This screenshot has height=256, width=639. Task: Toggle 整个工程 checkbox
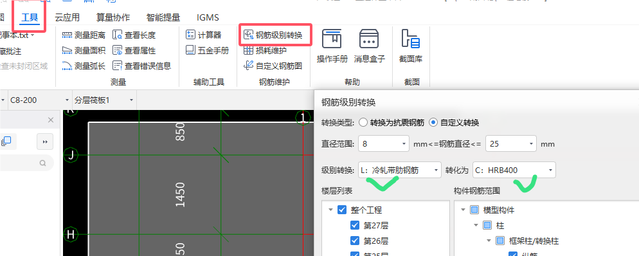tap(342, 210)
